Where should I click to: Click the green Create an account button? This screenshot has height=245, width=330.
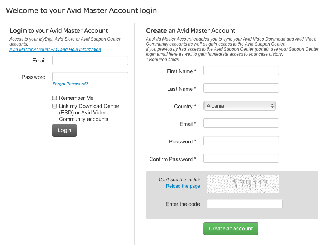pos(231,228)
